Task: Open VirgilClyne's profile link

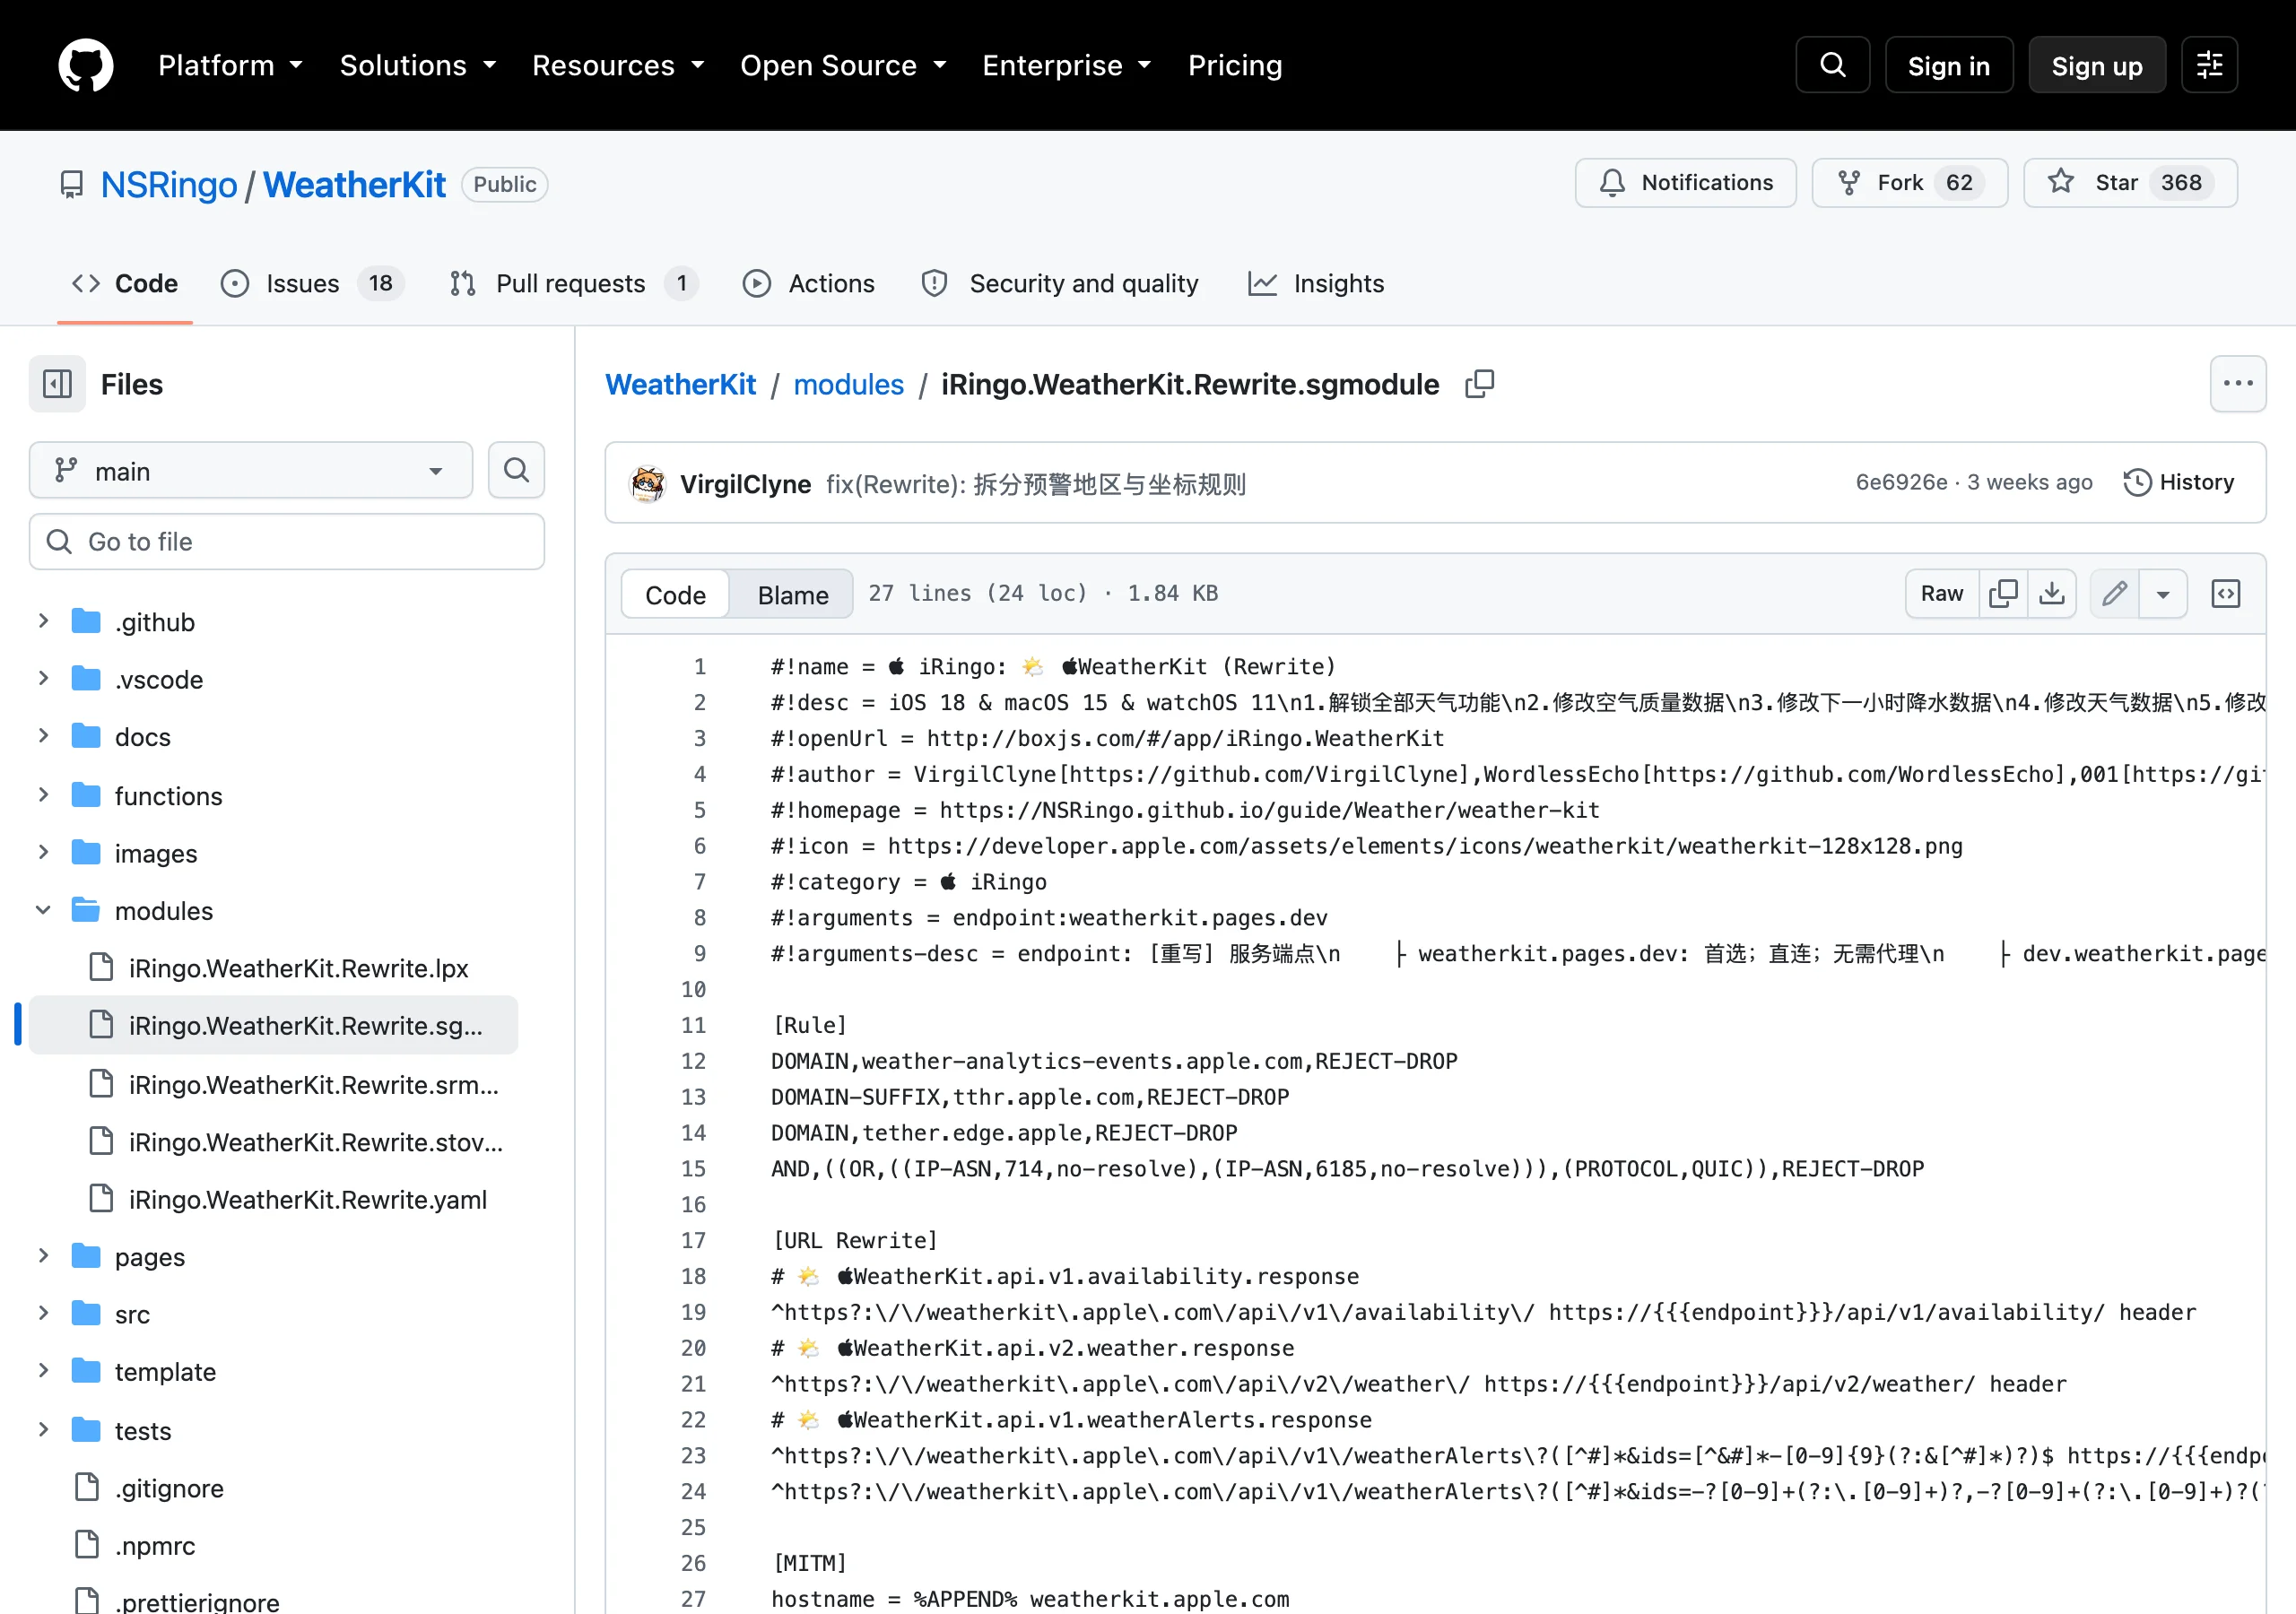Action: (745, 484)
